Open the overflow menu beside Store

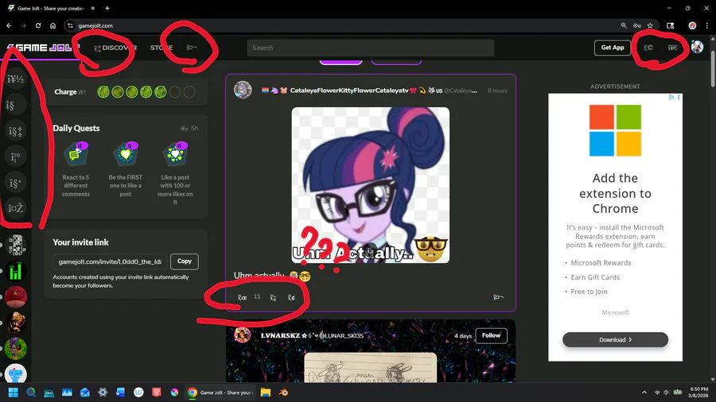click(x=192, y=48)
